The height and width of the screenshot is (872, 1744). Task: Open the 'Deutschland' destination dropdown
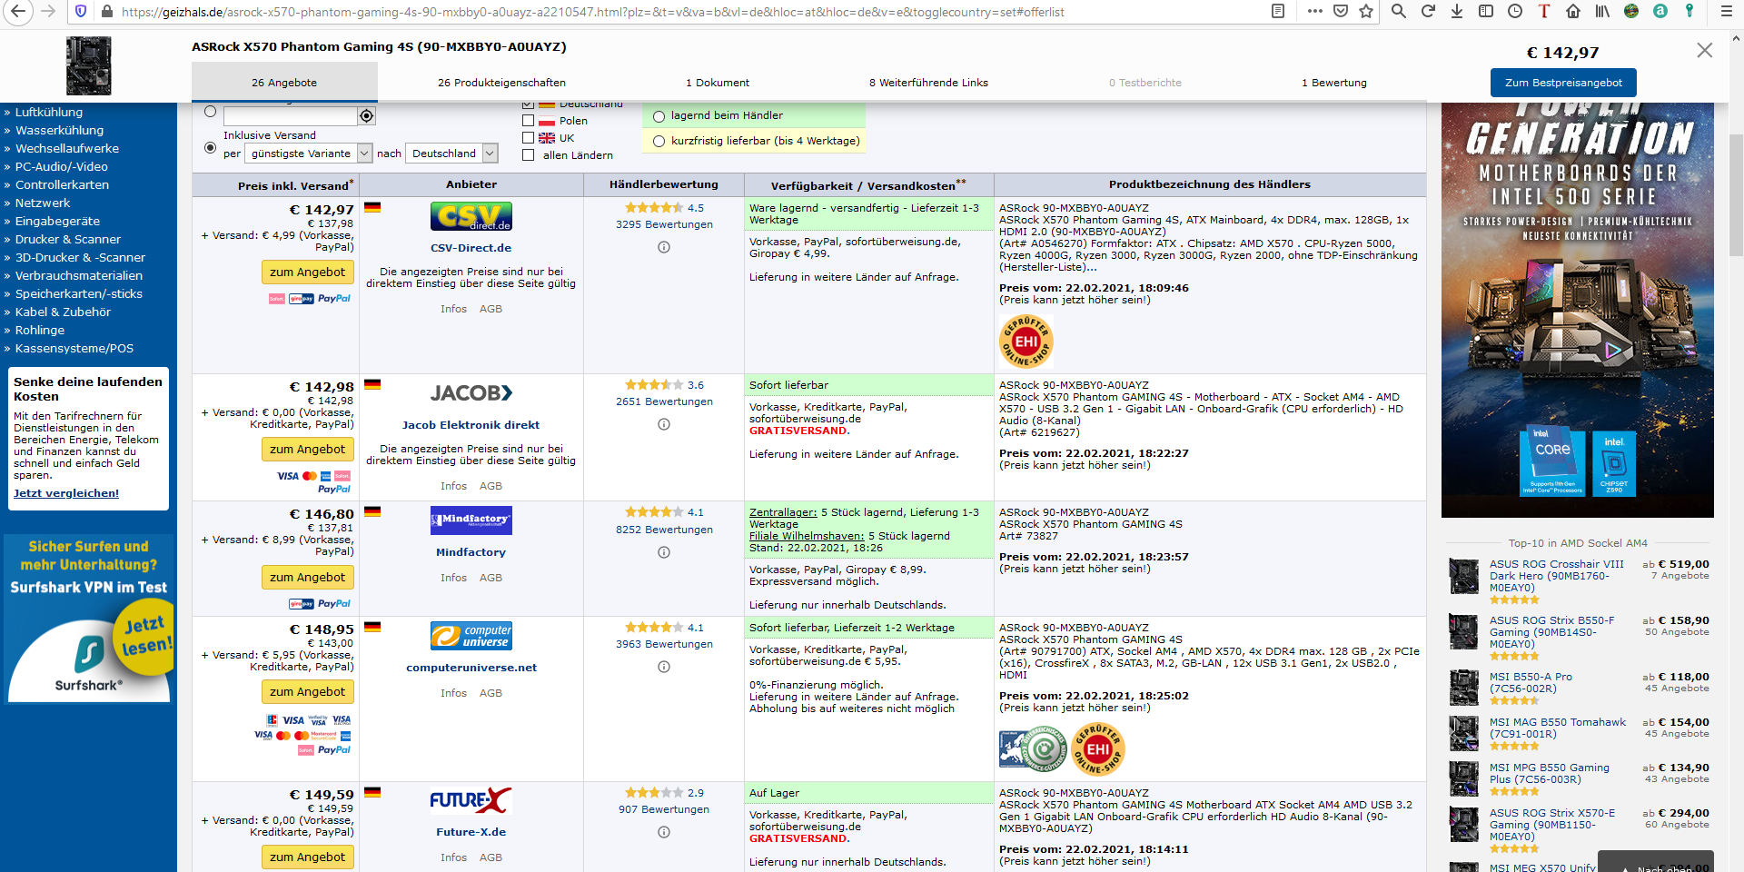coord(451,154)
